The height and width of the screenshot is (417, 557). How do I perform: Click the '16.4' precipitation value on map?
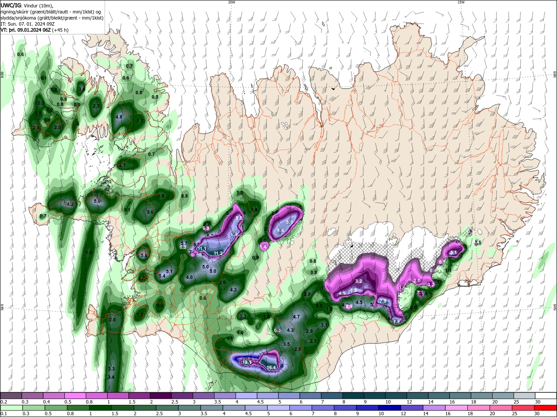tap(271, 367)
